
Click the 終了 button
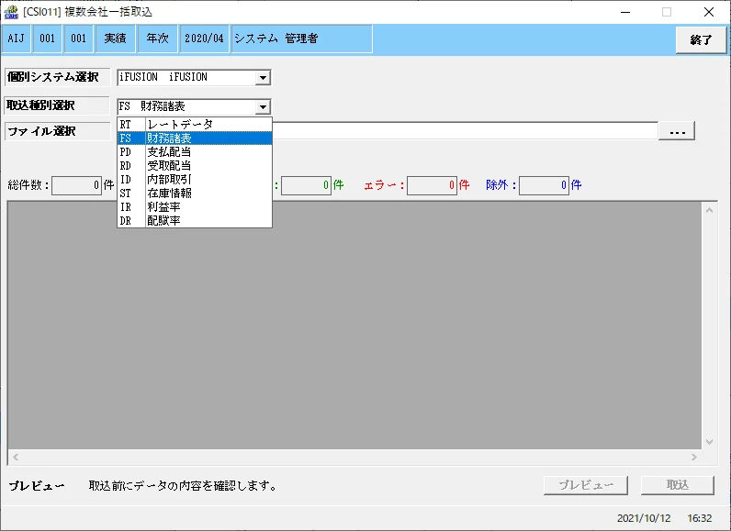[x=701, y=40]
